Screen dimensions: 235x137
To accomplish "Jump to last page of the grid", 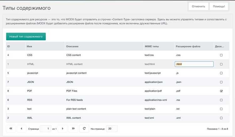I will point(73,129).
